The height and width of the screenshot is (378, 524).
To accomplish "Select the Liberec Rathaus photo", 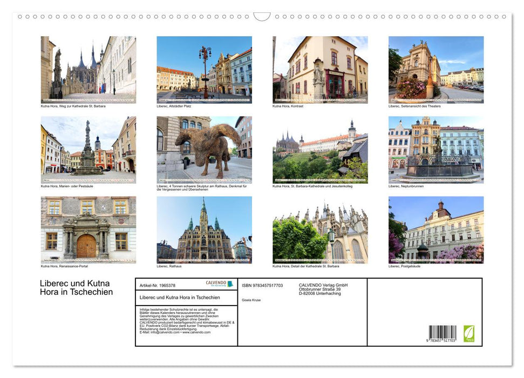I will point(204,230).
